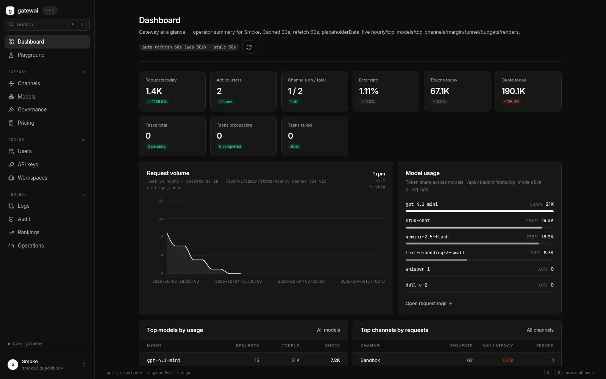Click the Rankings trending icon

tap(11, 232)
